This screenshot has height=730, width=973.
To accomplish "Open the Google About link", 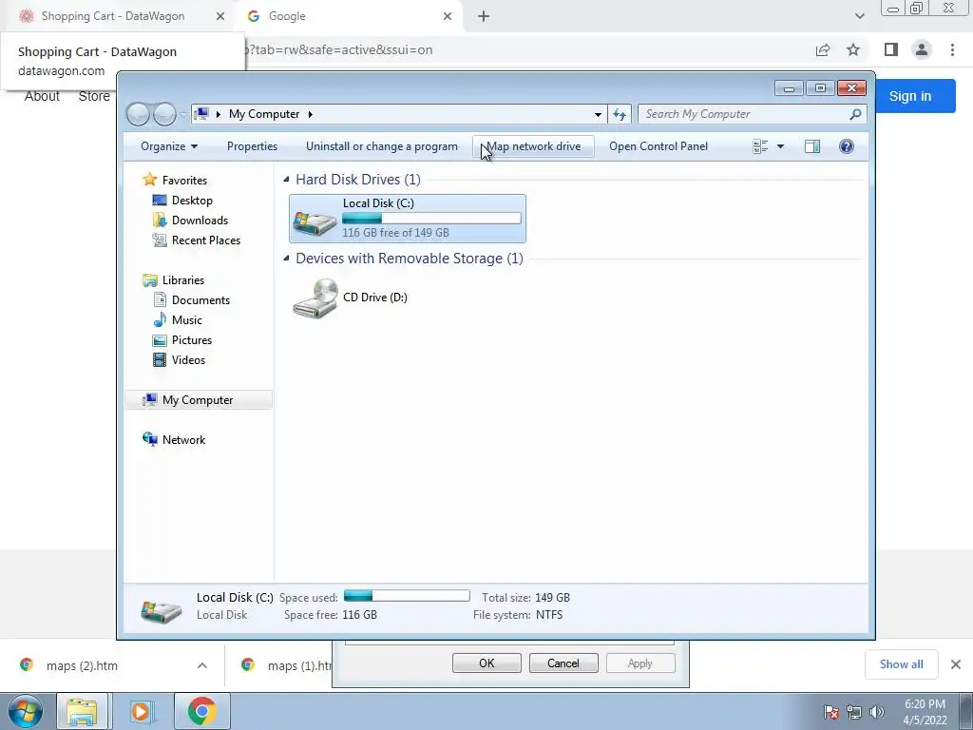I will pos(42,96).
